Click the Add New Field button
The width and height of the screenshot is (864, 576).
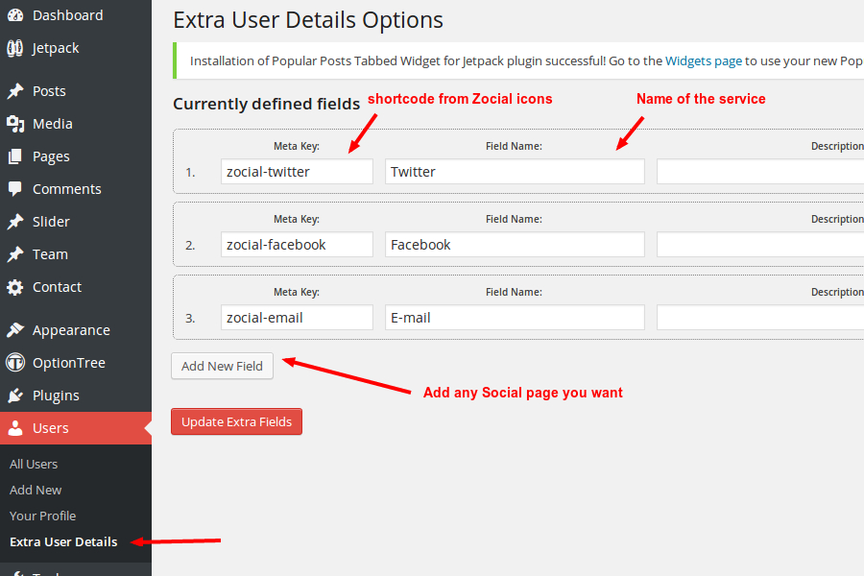tap(222, 366)
